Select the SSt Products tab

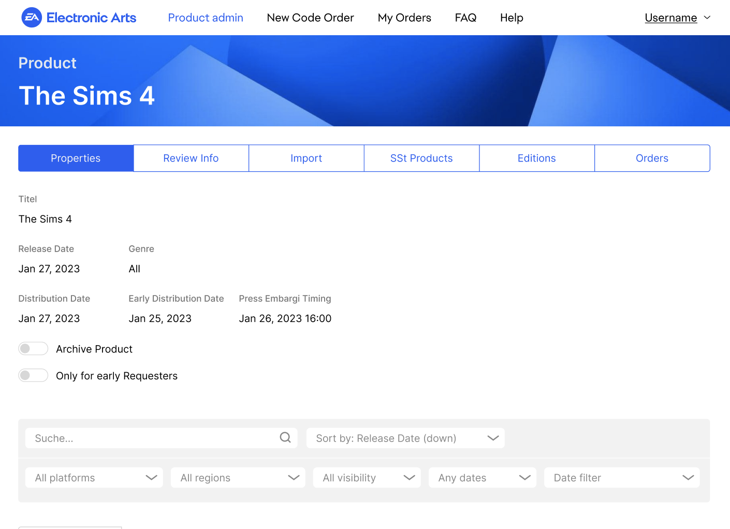tap(421, 158)
